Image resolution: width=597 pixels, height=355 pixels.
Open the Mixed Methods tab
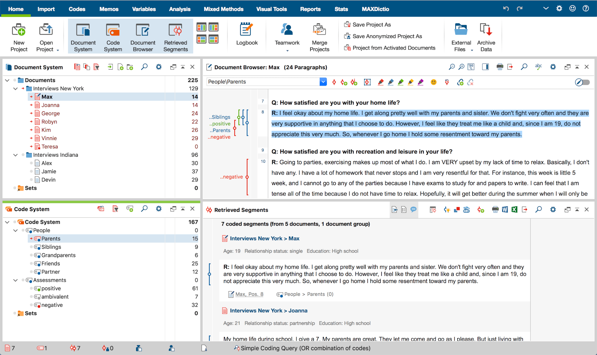pyautogui.click(x=224, y=9)
